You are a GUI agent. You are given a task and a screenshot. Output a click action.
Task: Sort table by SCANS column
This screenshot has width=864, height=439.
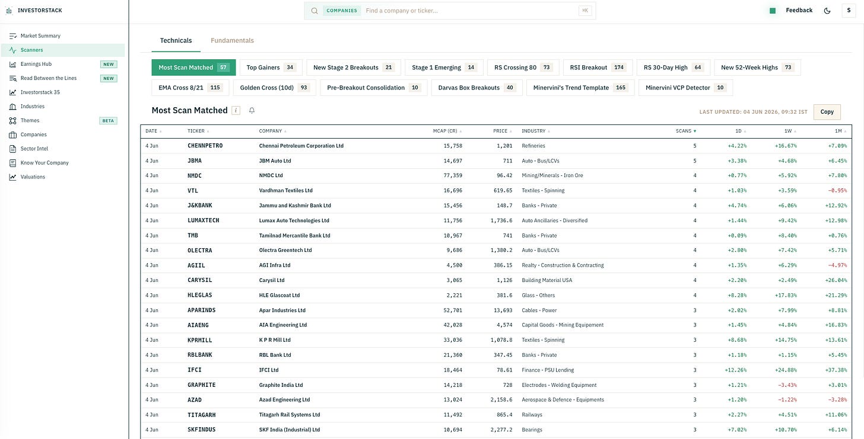tap(686, 131)
